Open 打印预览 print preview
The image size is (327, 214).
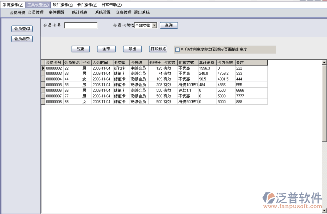[159, 49]
